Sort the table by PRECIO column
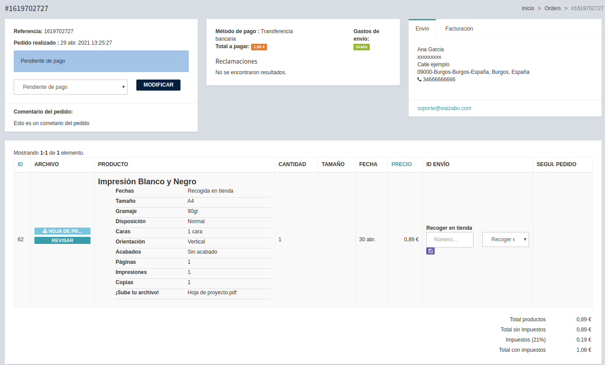The height and width of the screenshot is (365, 605). point(401,164)
